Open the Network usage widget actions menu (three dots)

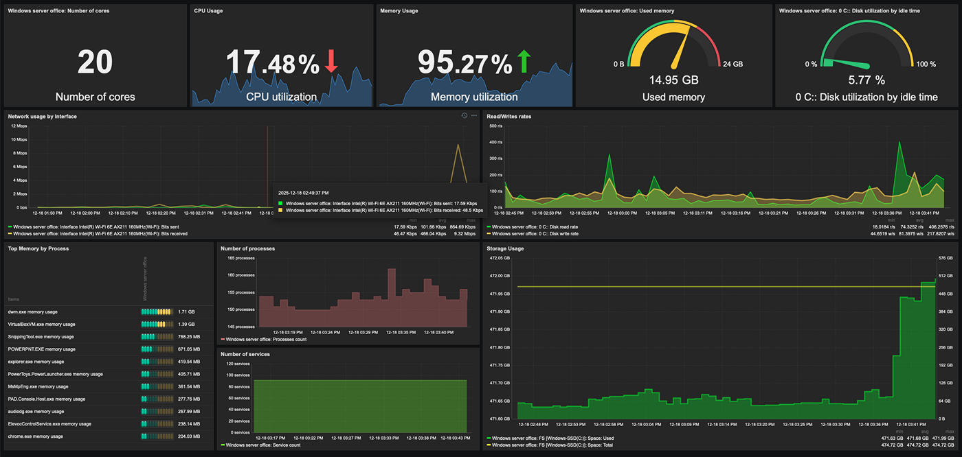click(473, 116)
